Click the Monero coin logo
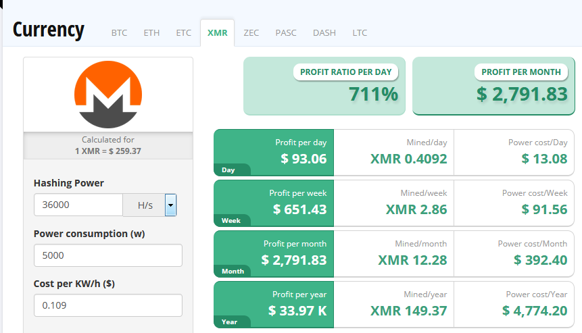 click(x=108, y=95)
